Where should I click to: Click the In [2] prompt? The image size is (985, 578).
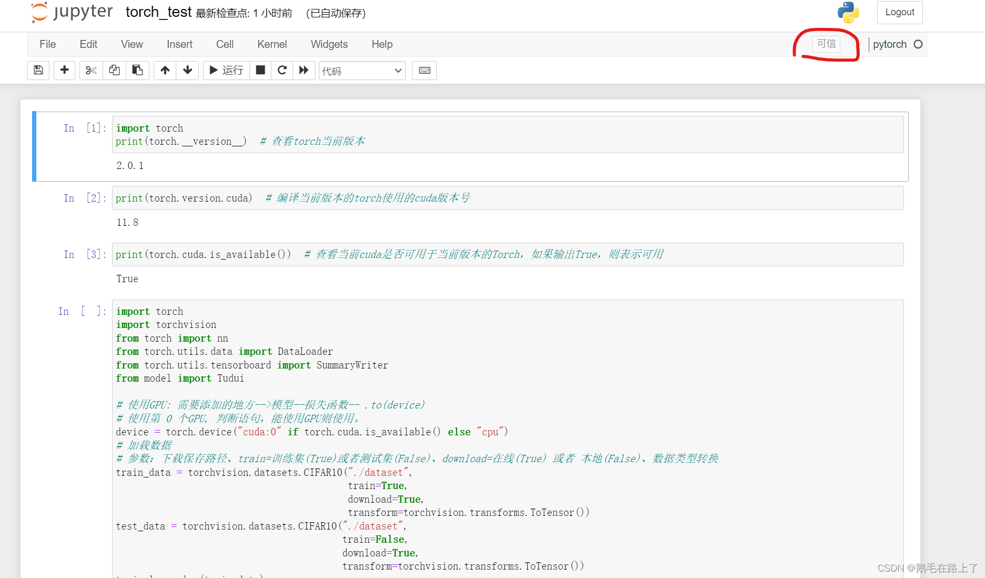click(85, 198)
